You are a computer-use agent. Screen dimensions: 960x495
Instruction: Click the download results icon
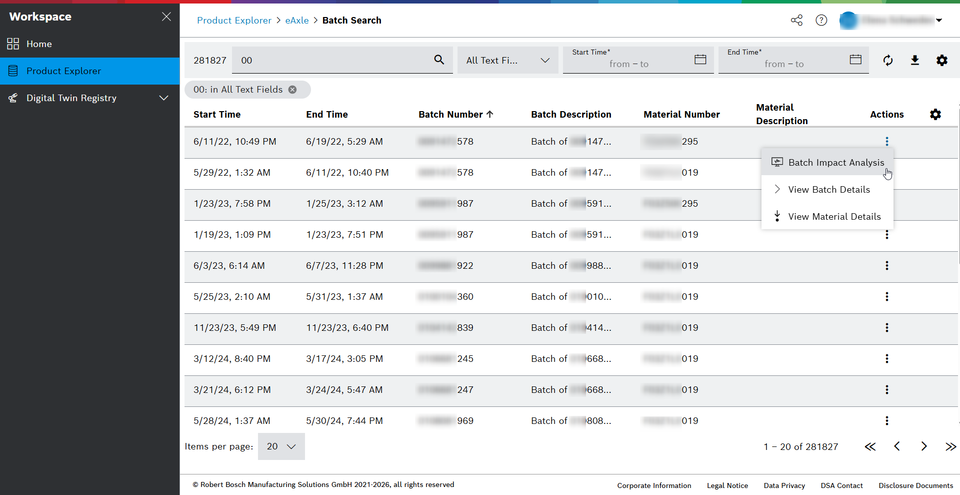click(x=915, y=60)
